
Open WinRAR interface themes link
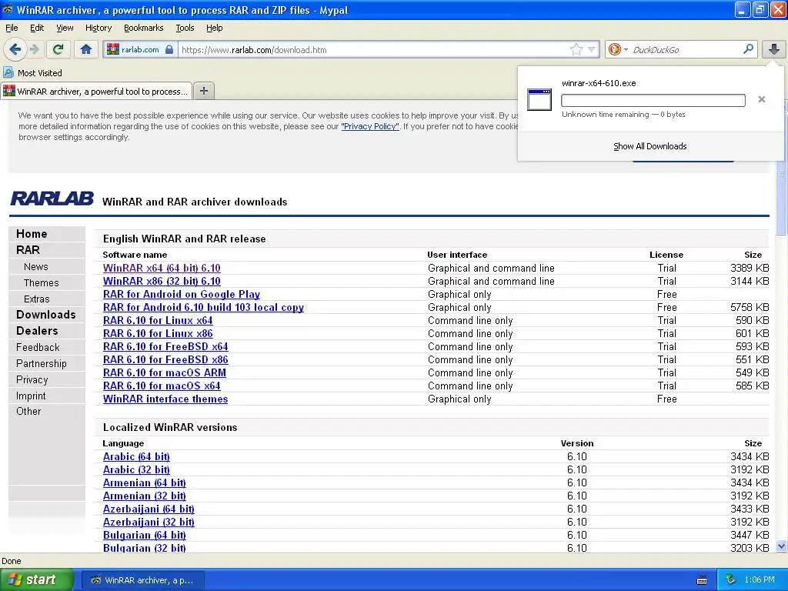(165, 399)
